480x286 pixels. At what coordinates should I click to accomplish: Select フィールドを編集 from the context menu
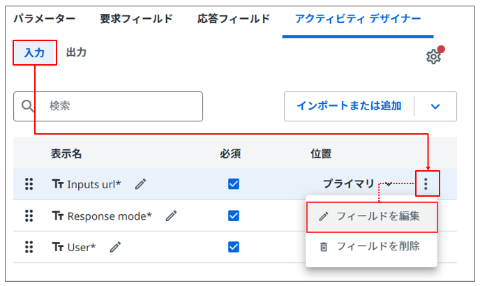(x=371, y=216)
